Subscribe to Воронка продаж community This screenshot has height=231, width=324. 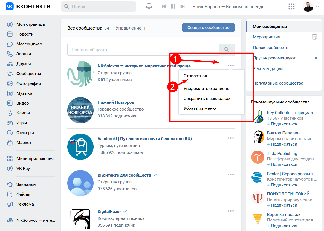point(282,226)
